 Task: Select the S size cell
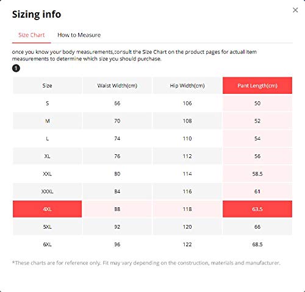pyautogui.click(x=47, y=103)
